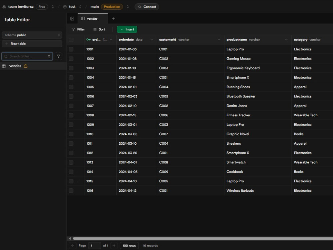Image resolution: width=333 pixels, height=250 pixels.
Task: Open a new tab with plus icon
Action: point(114,19)
